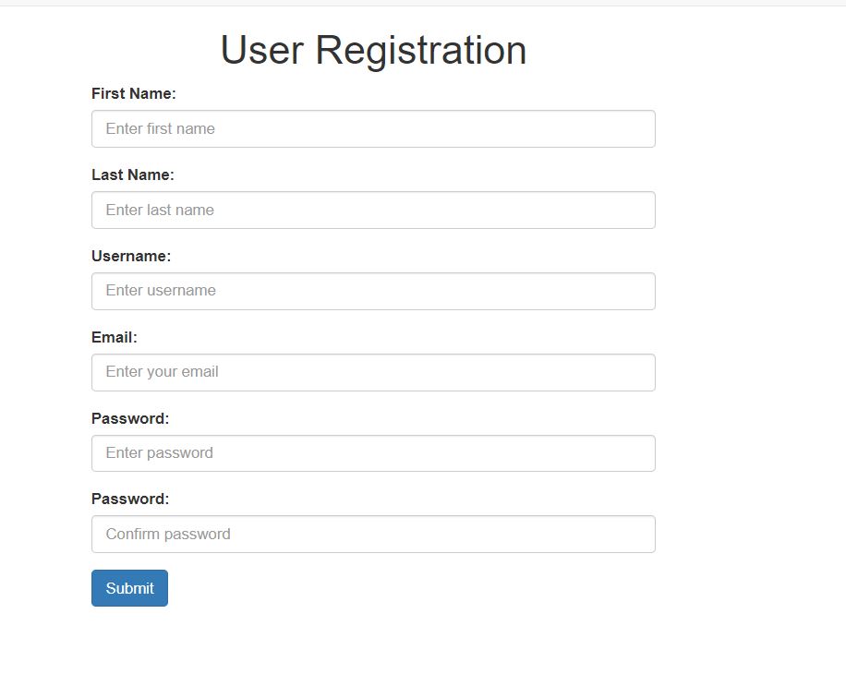846x674 pixels.
Task: Click inside the Enter username box
Action: [x=373, y=291]
